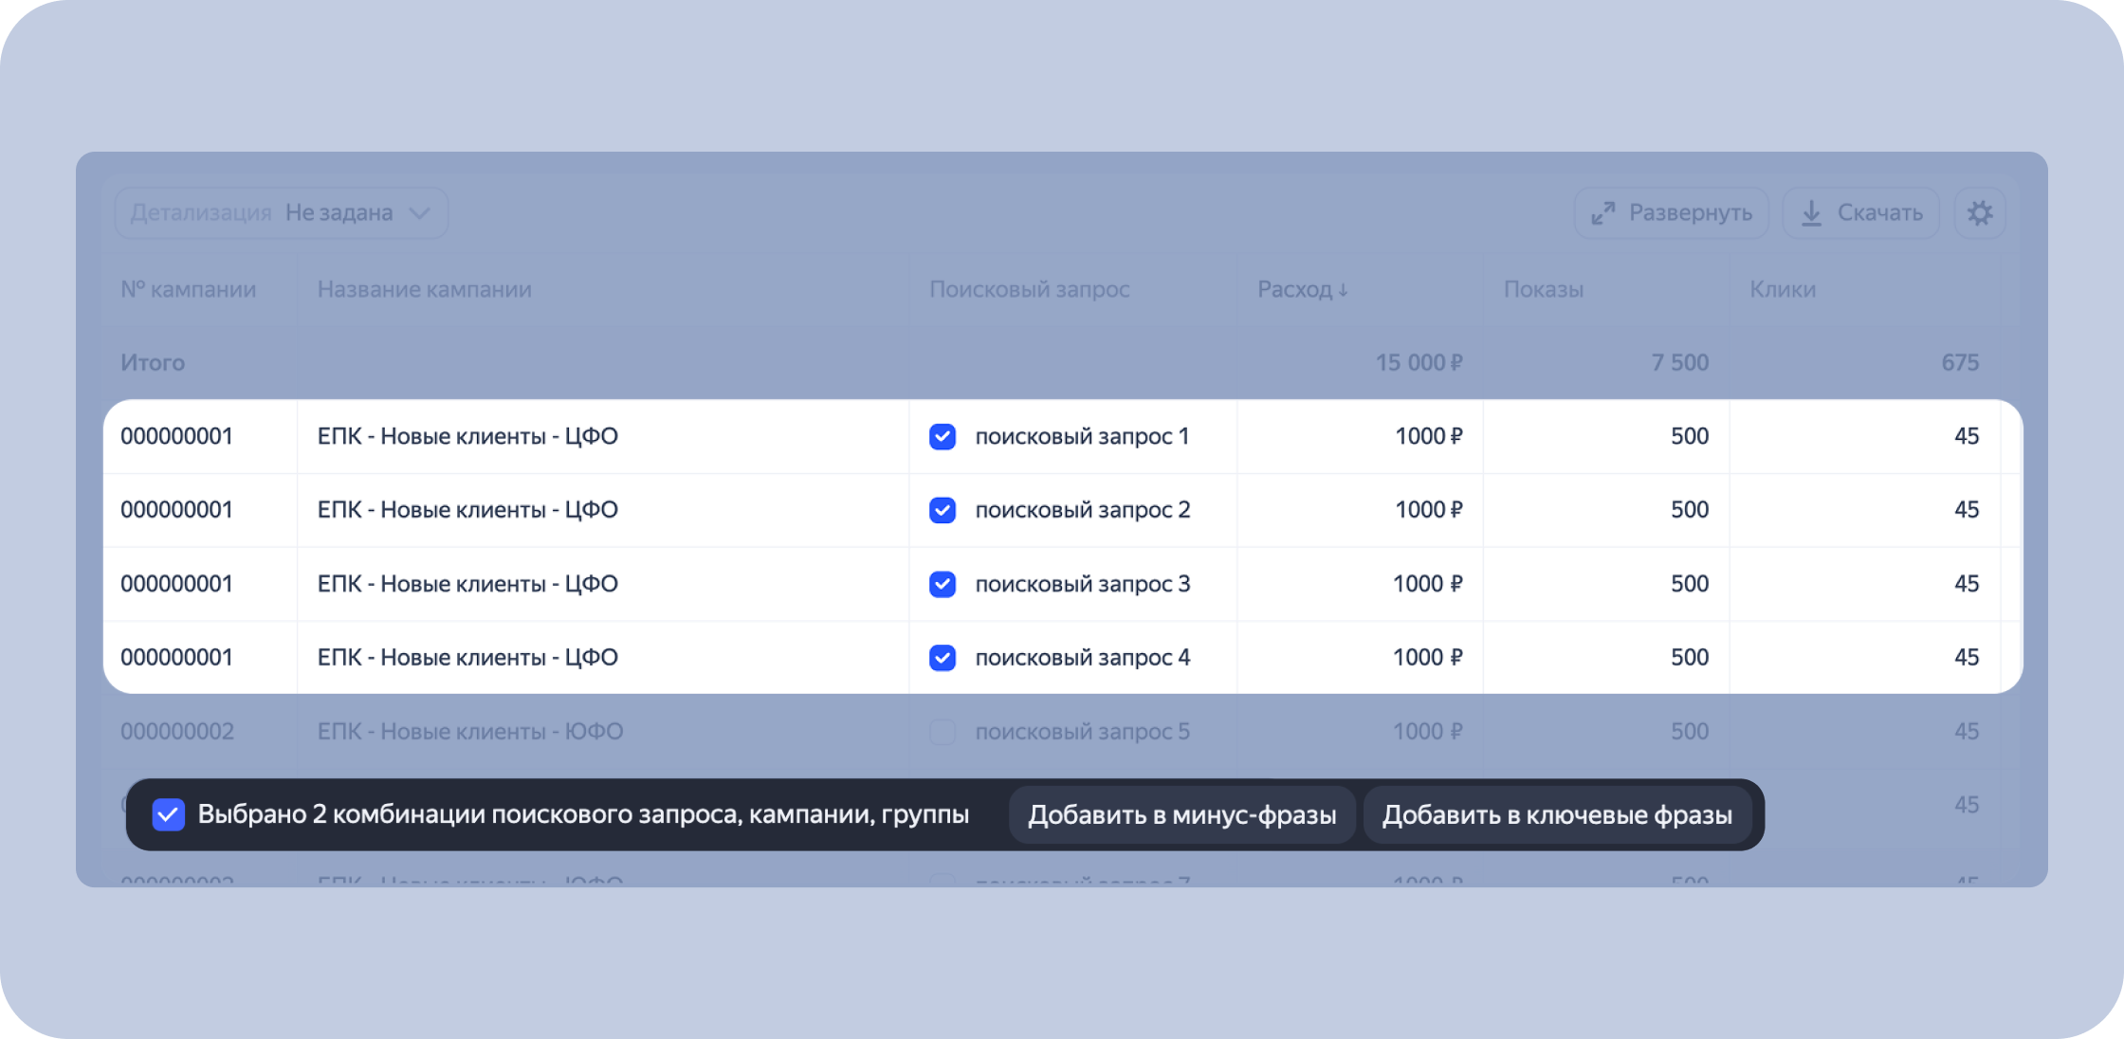2124x1039 pixels.
Task: Click the text поисковый запрос 2
Action: pyautogui.click(x=1083, y=510)
